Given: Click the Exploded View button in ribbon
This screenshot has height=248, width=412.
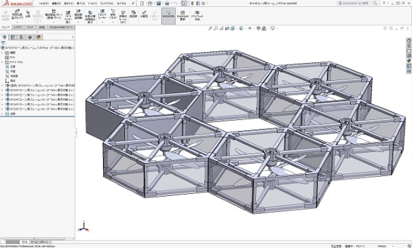Looking at the screenshot, I should tap(144, 14).
